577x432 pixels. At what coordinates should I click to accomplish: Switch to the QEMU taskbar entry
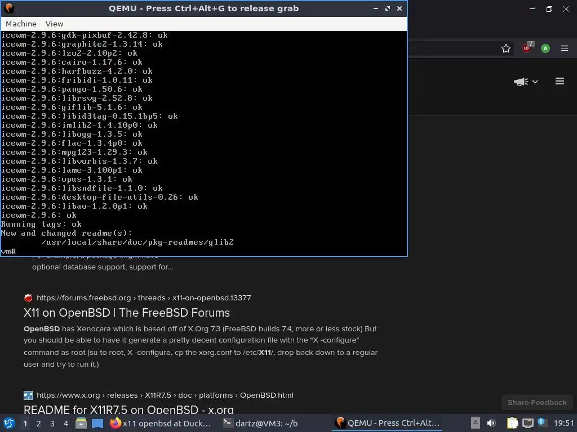point(388,423)
